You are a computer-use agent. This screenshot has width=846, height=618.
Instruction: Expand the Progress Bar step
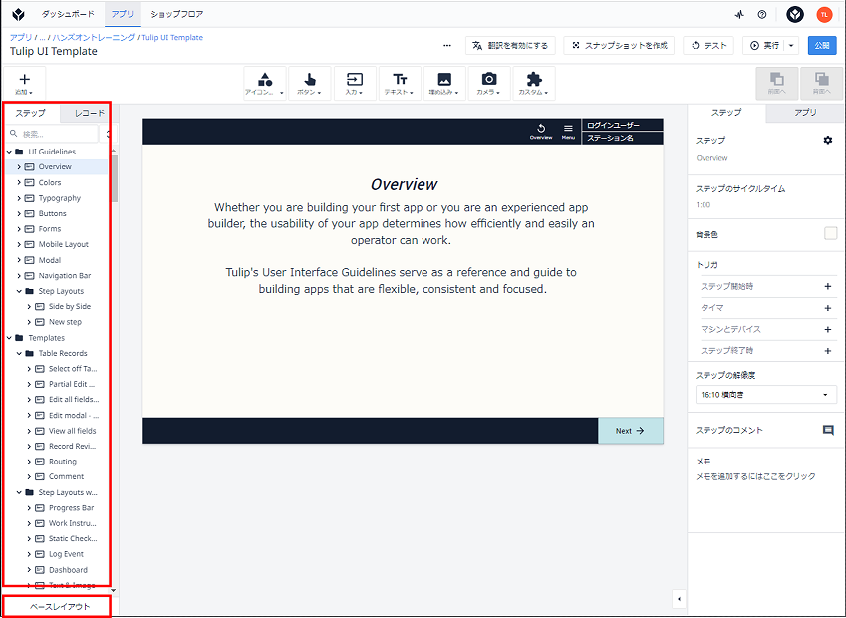click(x=29, y=508)
